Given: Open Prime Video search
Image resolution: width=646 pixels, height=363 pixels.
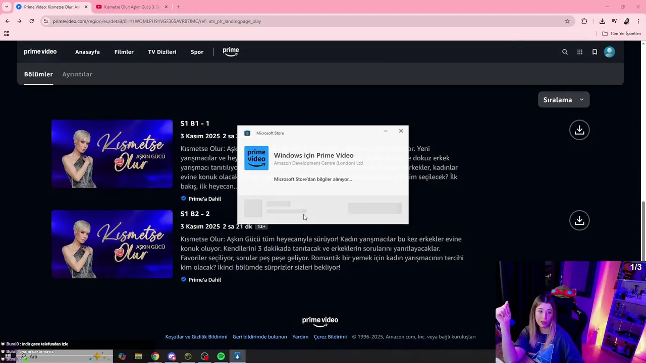Looking at the screenshot, I should 565,52.
